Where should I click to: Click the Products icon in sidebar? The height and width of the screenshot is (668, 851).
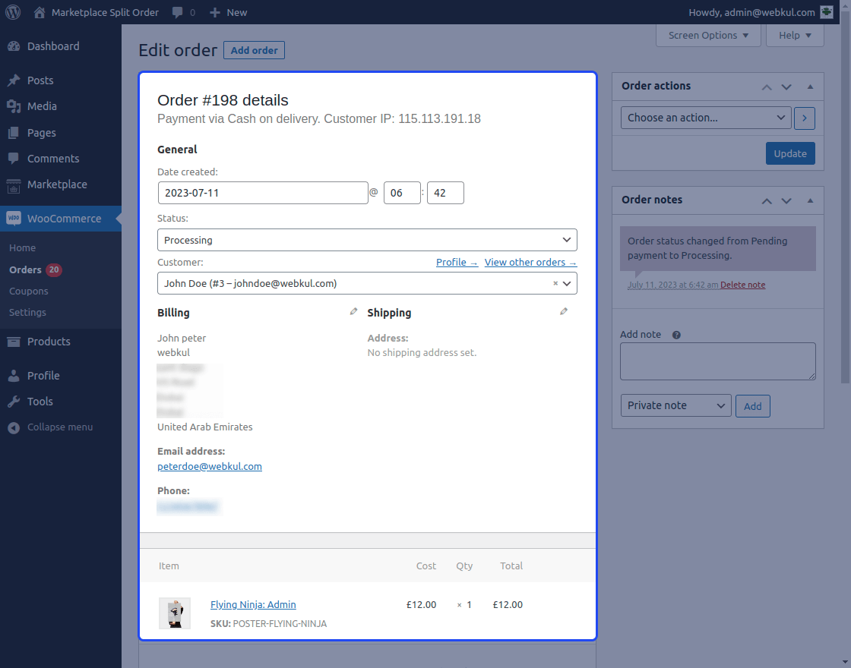[x=14, y=342]
